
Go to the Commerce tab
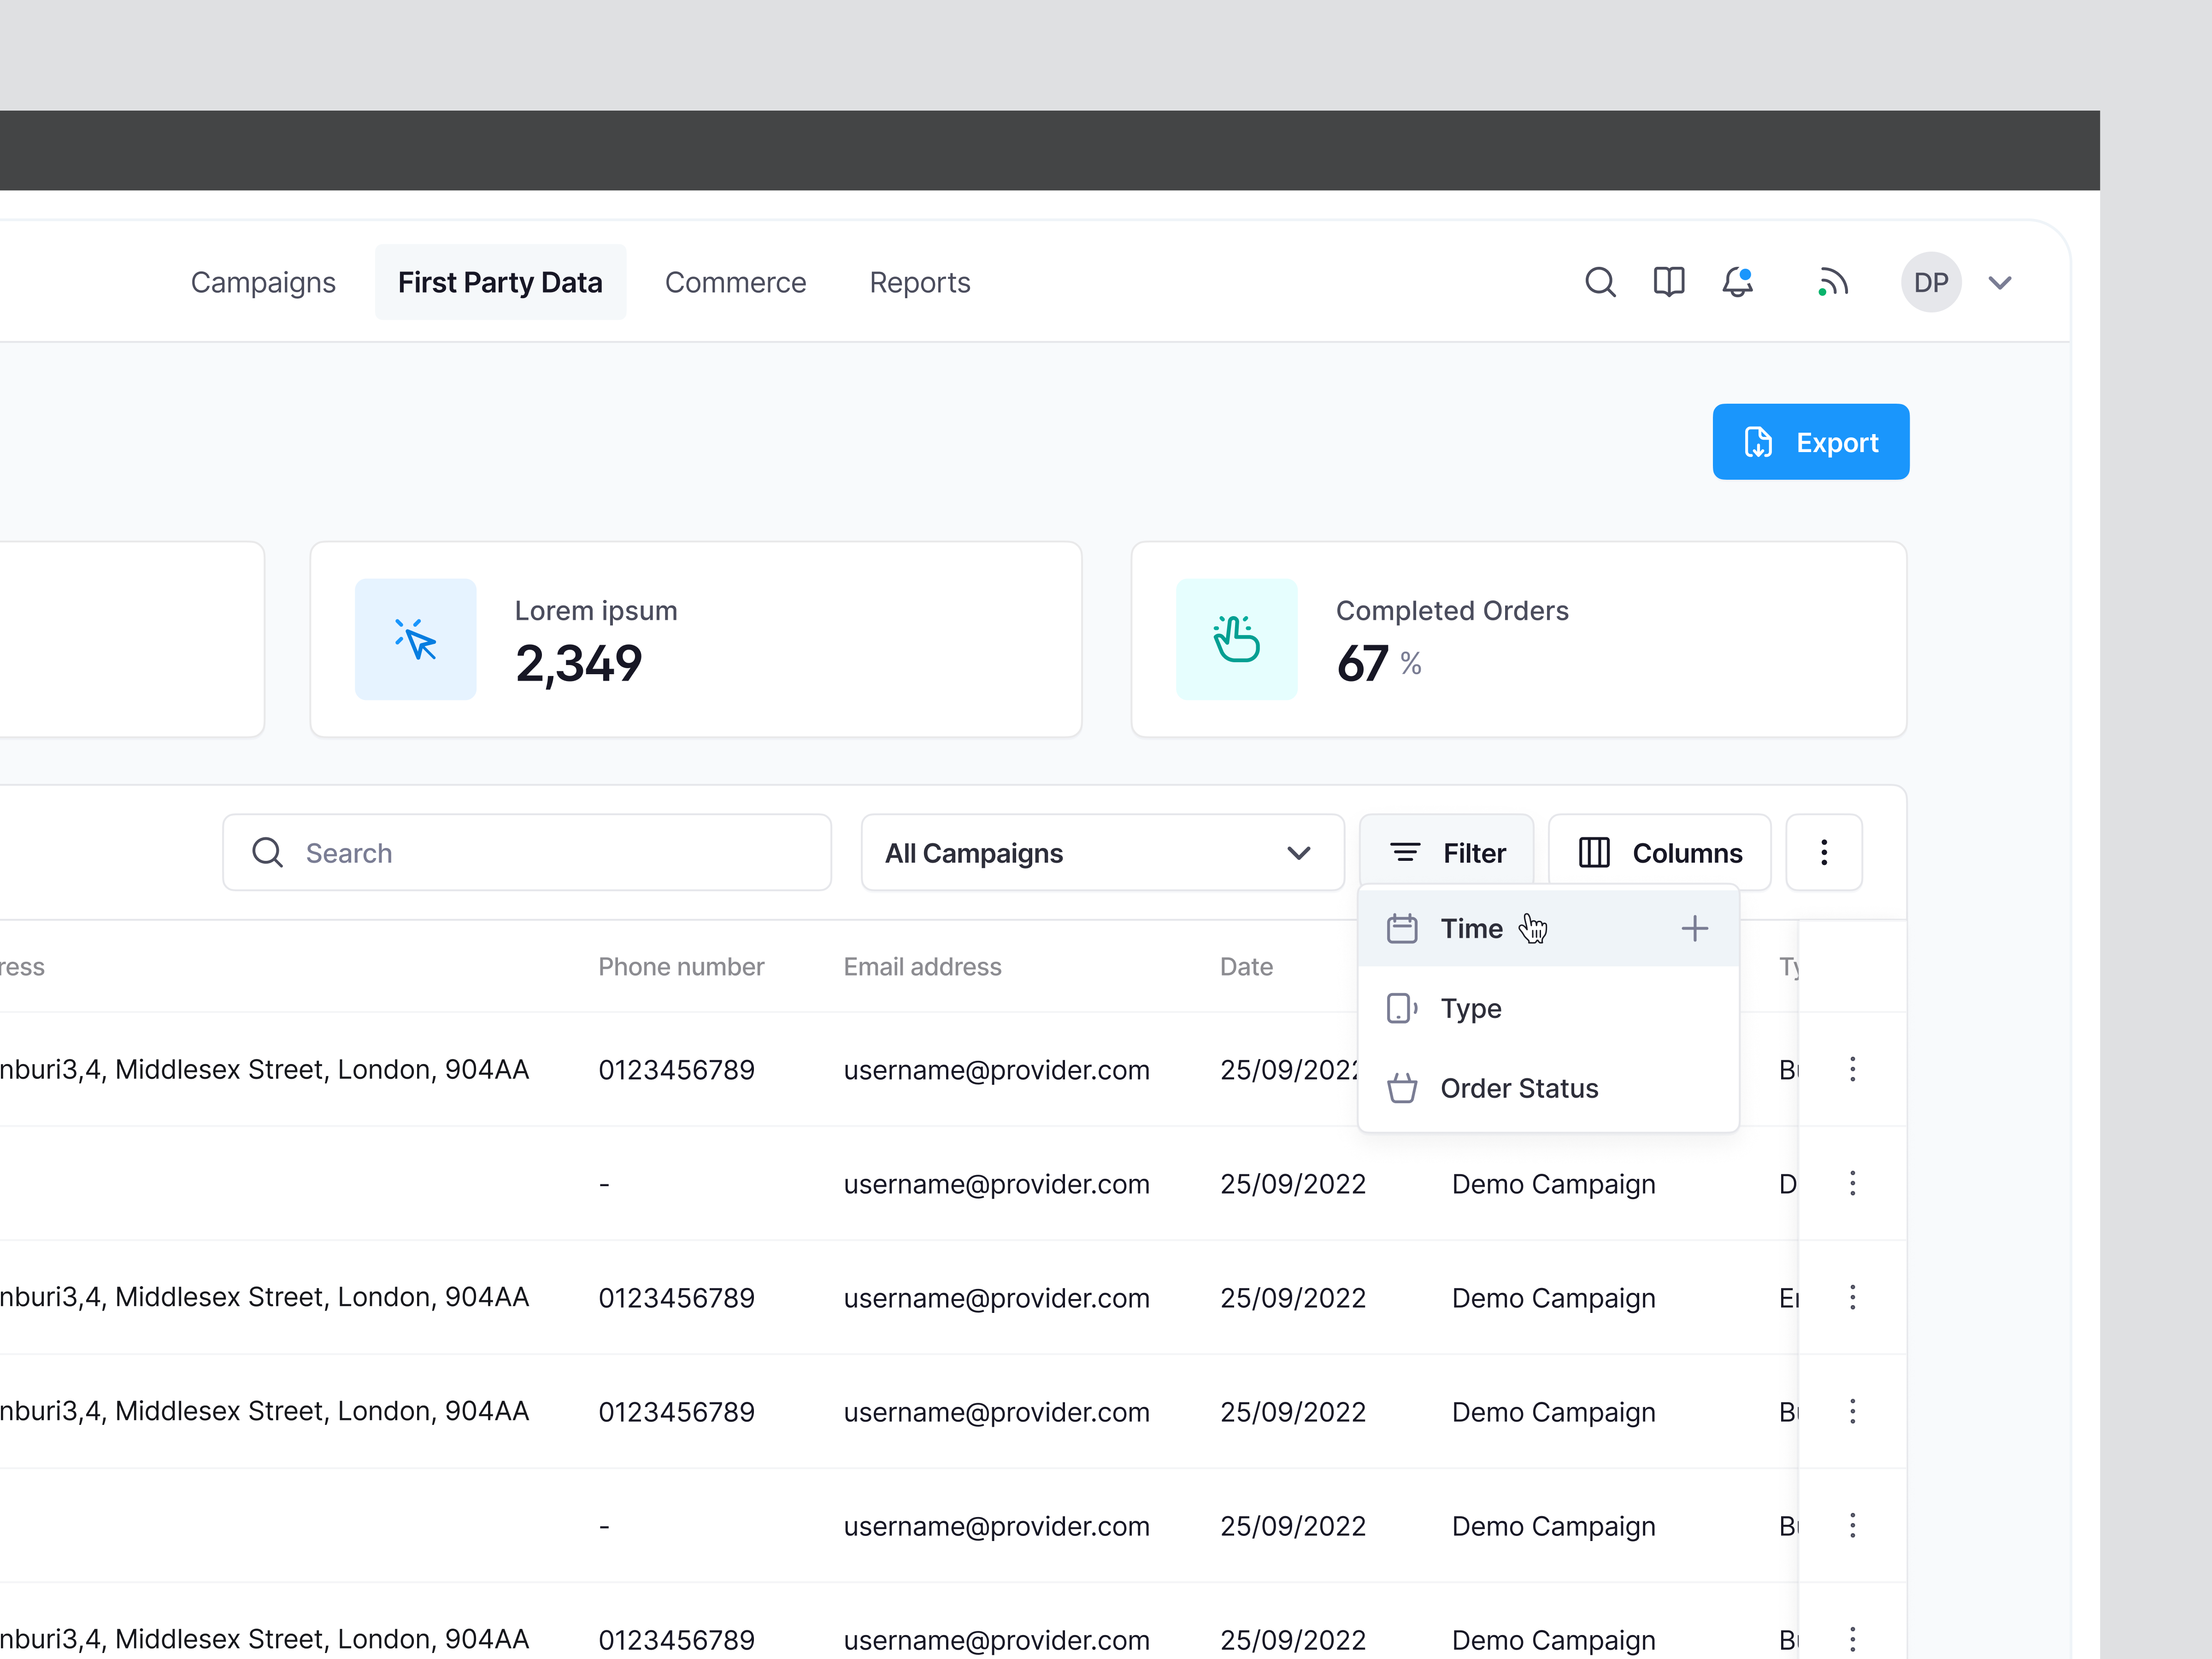coord(735,282)
